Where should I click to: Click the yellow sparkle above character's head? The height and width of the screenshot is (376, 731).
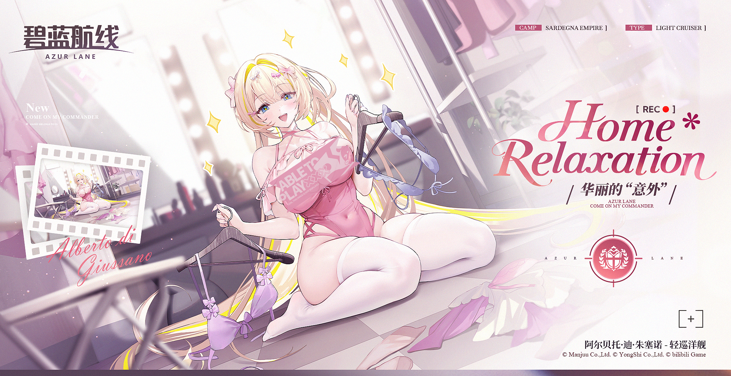288,38
